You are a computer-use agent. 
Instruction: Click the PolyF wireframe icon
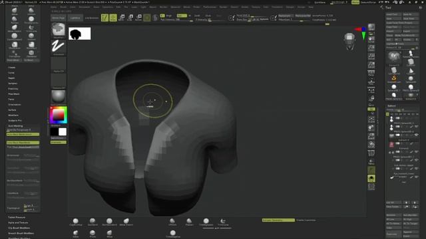pos(371,153)
